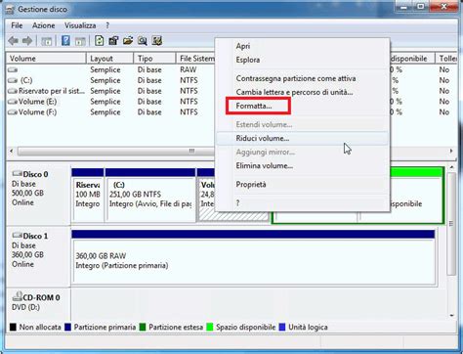Click the Unità logica legend swatch

[282, 327]
